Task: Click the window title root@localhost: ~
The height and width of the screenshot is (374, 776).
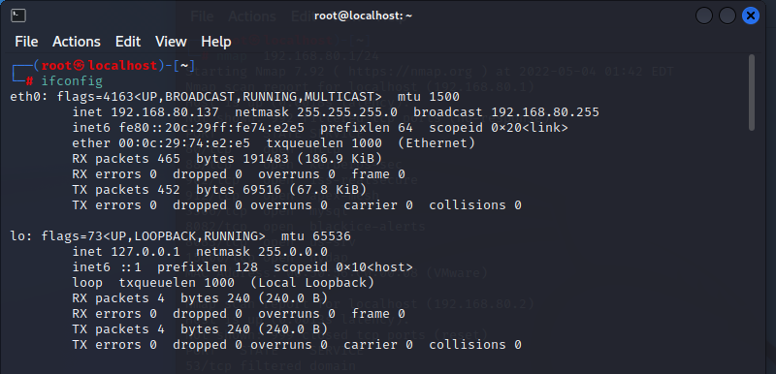Action: coord(363,16)
